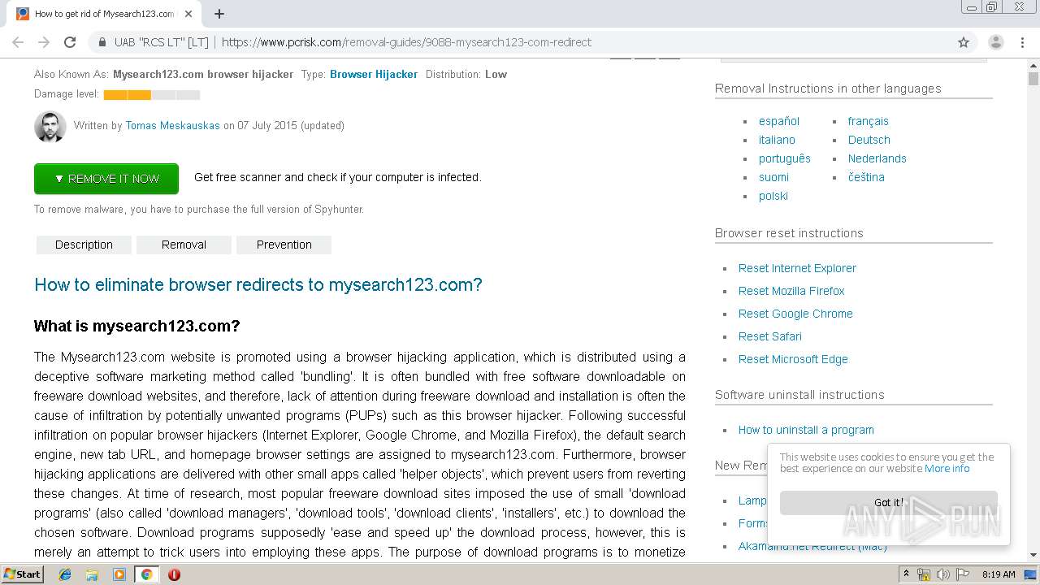Click the damage level indicator bar

coord(152,95)
